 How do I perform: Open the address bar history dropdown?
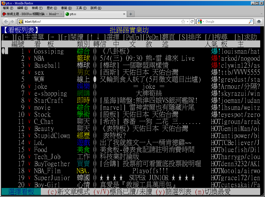pyautogui.click(x=187, y=22)
